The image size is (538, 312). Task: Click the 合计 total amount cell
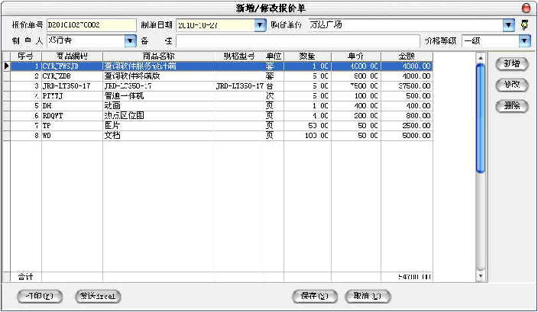click(x=407, y=277)
